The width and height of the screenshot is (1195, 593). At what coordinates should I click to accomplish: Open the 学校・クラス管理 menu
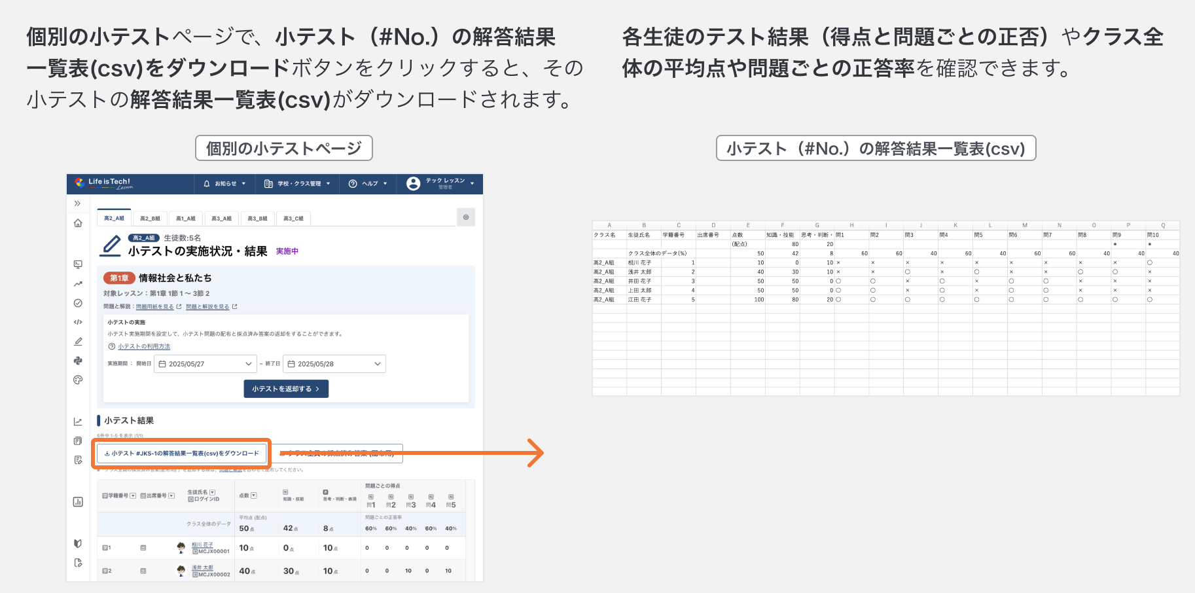[297, 184]
